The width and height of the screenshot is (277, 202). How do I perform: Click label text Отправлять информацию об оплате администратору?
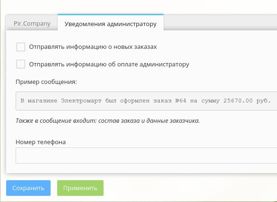click(109, 64)
